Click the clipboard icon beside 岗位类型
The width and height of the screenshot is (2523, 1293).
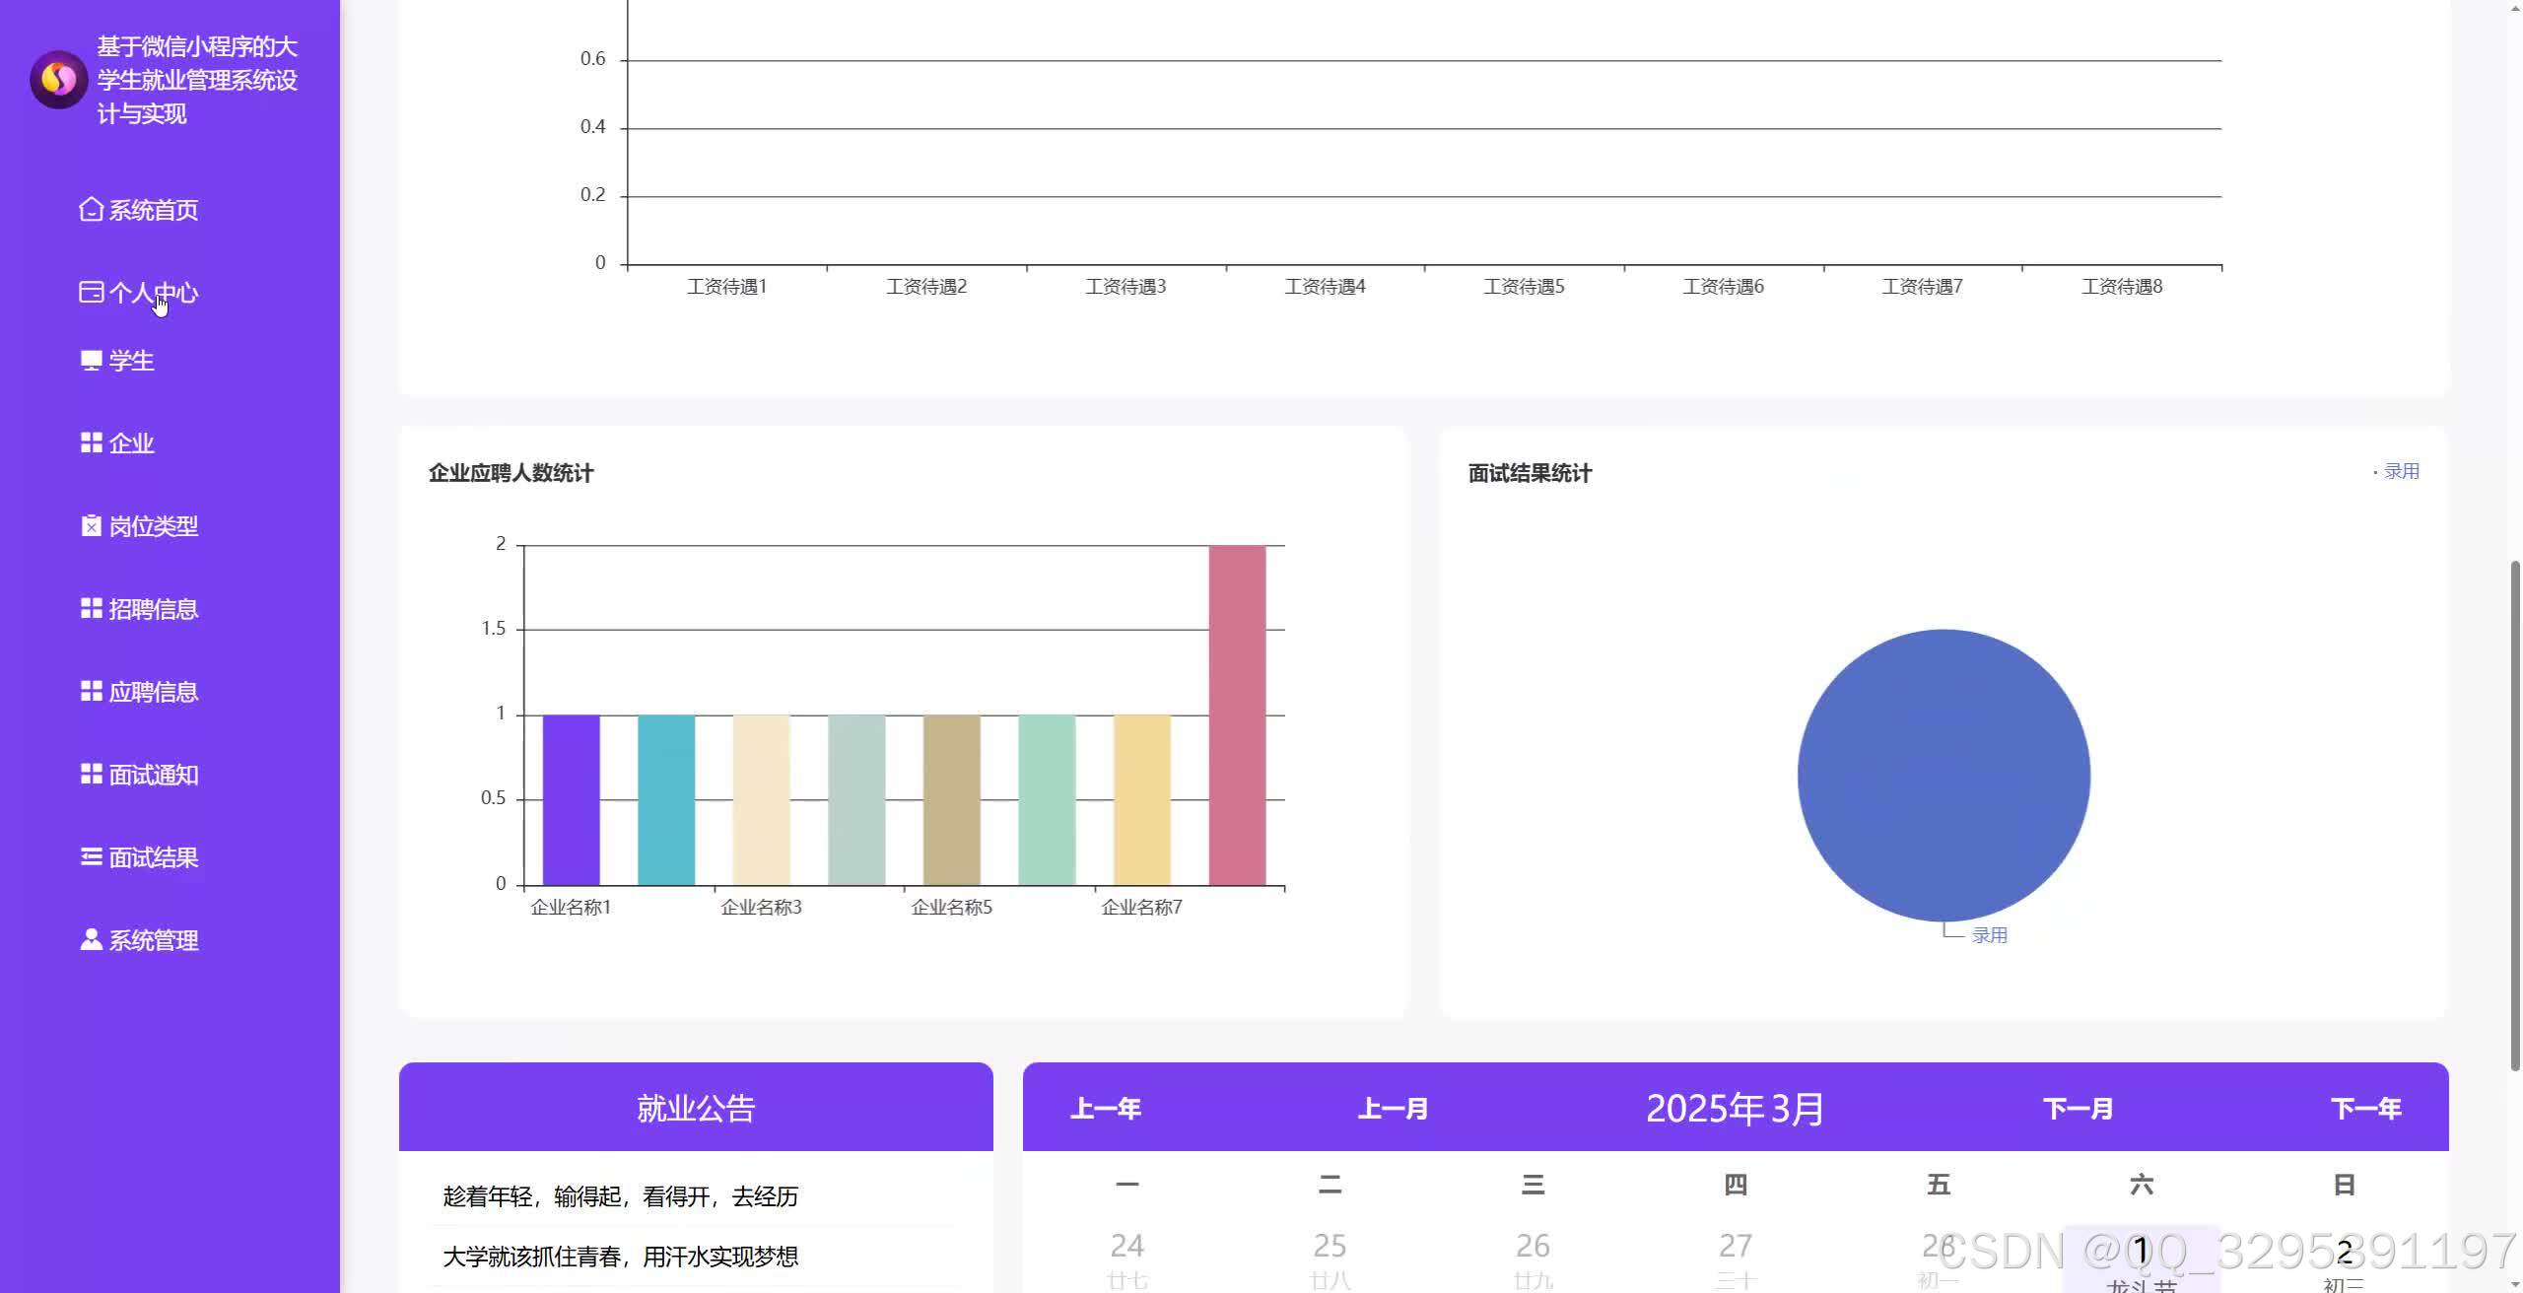pyautogui.click(x=91, y=526)
